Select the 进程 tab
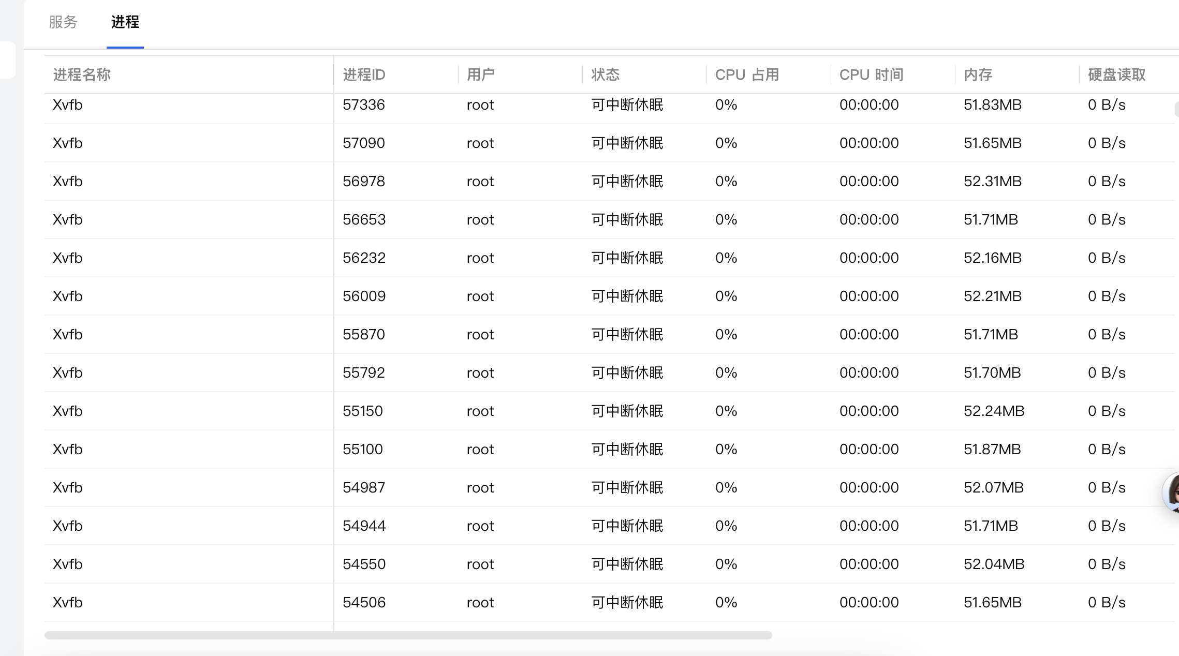1179x656 pixels. 125,22
